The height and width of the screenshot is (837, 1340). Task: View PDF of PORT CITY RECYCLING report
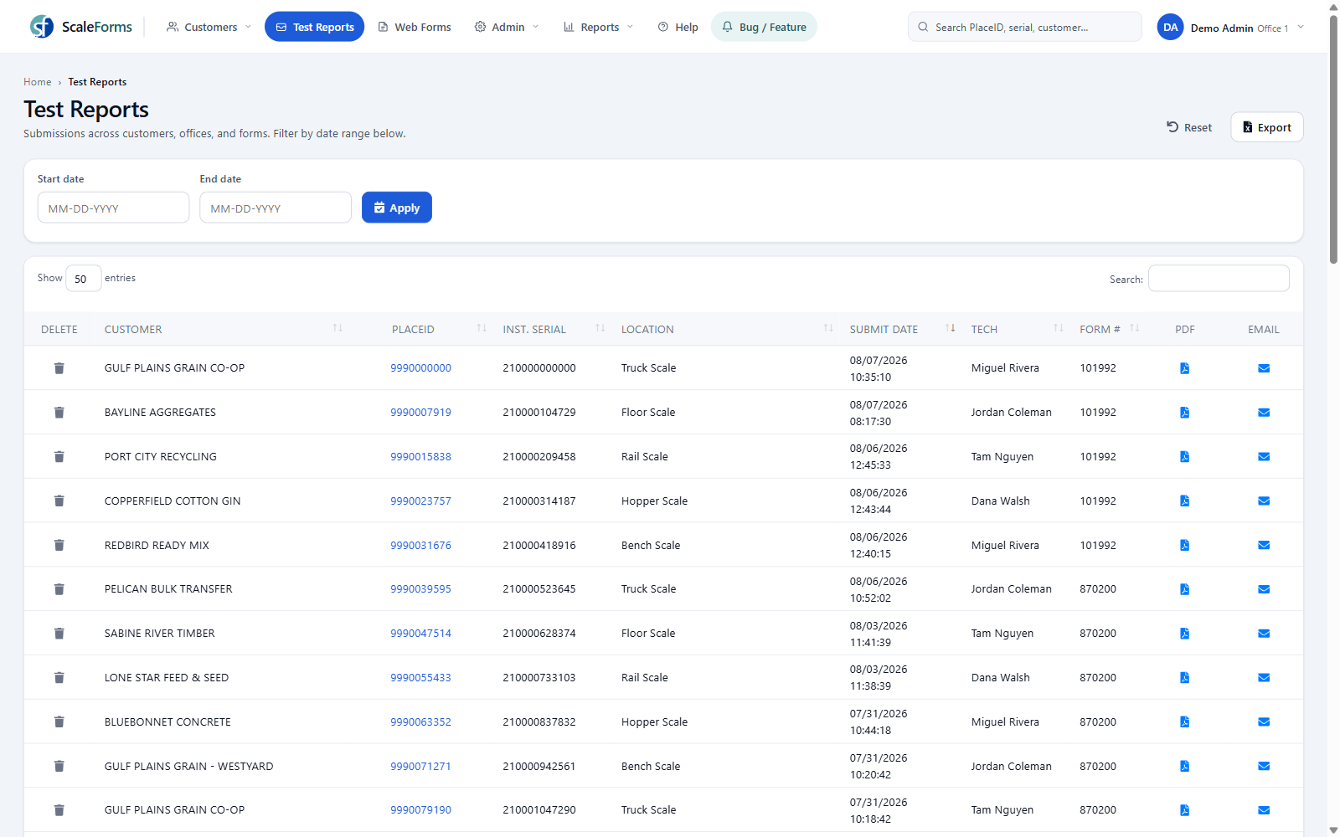1184,457
